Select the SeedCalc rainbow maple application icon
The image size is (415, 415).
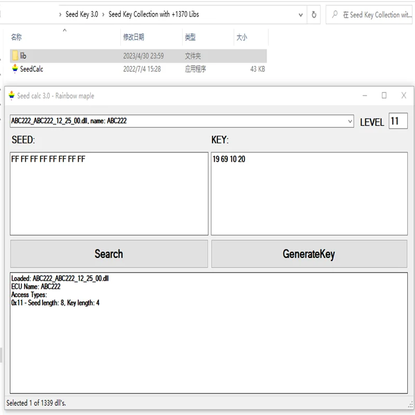click(x=15, y=69)
